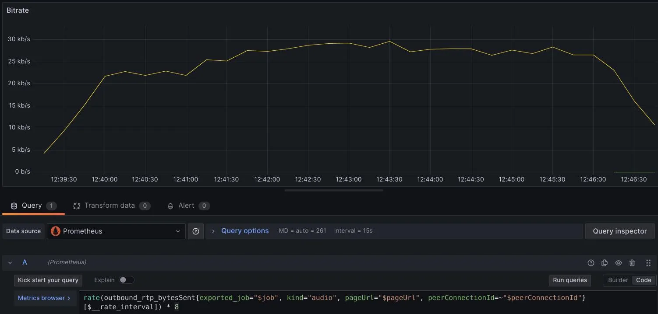
Task: Click the Prometheus flame logo
Action: [x=56, y=231]
